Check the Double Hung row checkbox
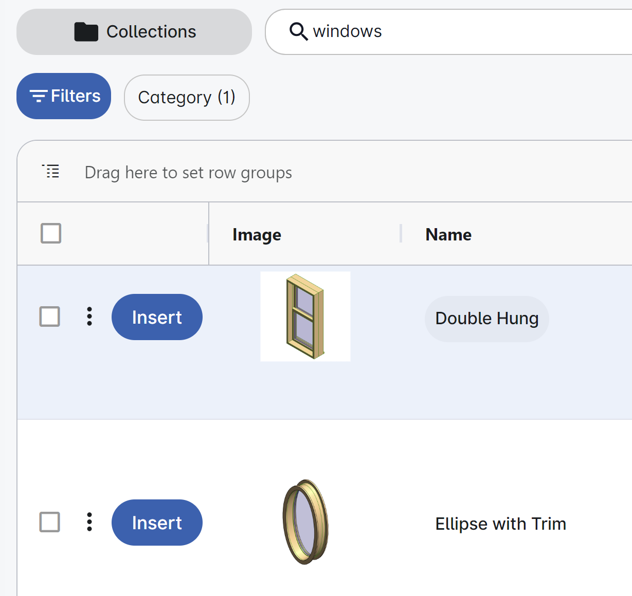Image resolution: width=632 pixels, height=596 pixels. point(50,316)
